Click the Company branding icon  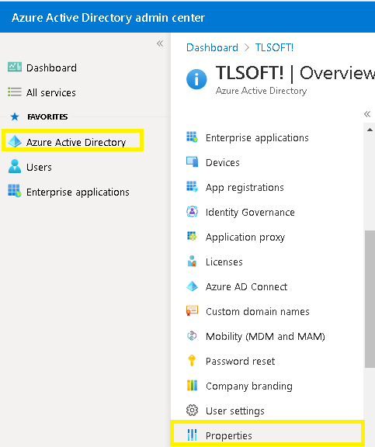click(x=192, y=385)
